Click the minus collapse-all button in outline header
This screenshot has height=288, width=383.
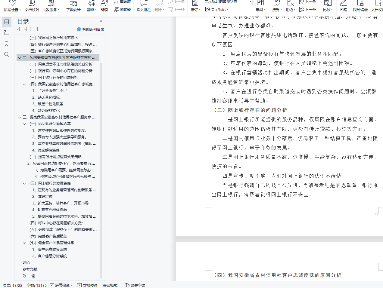39,29
